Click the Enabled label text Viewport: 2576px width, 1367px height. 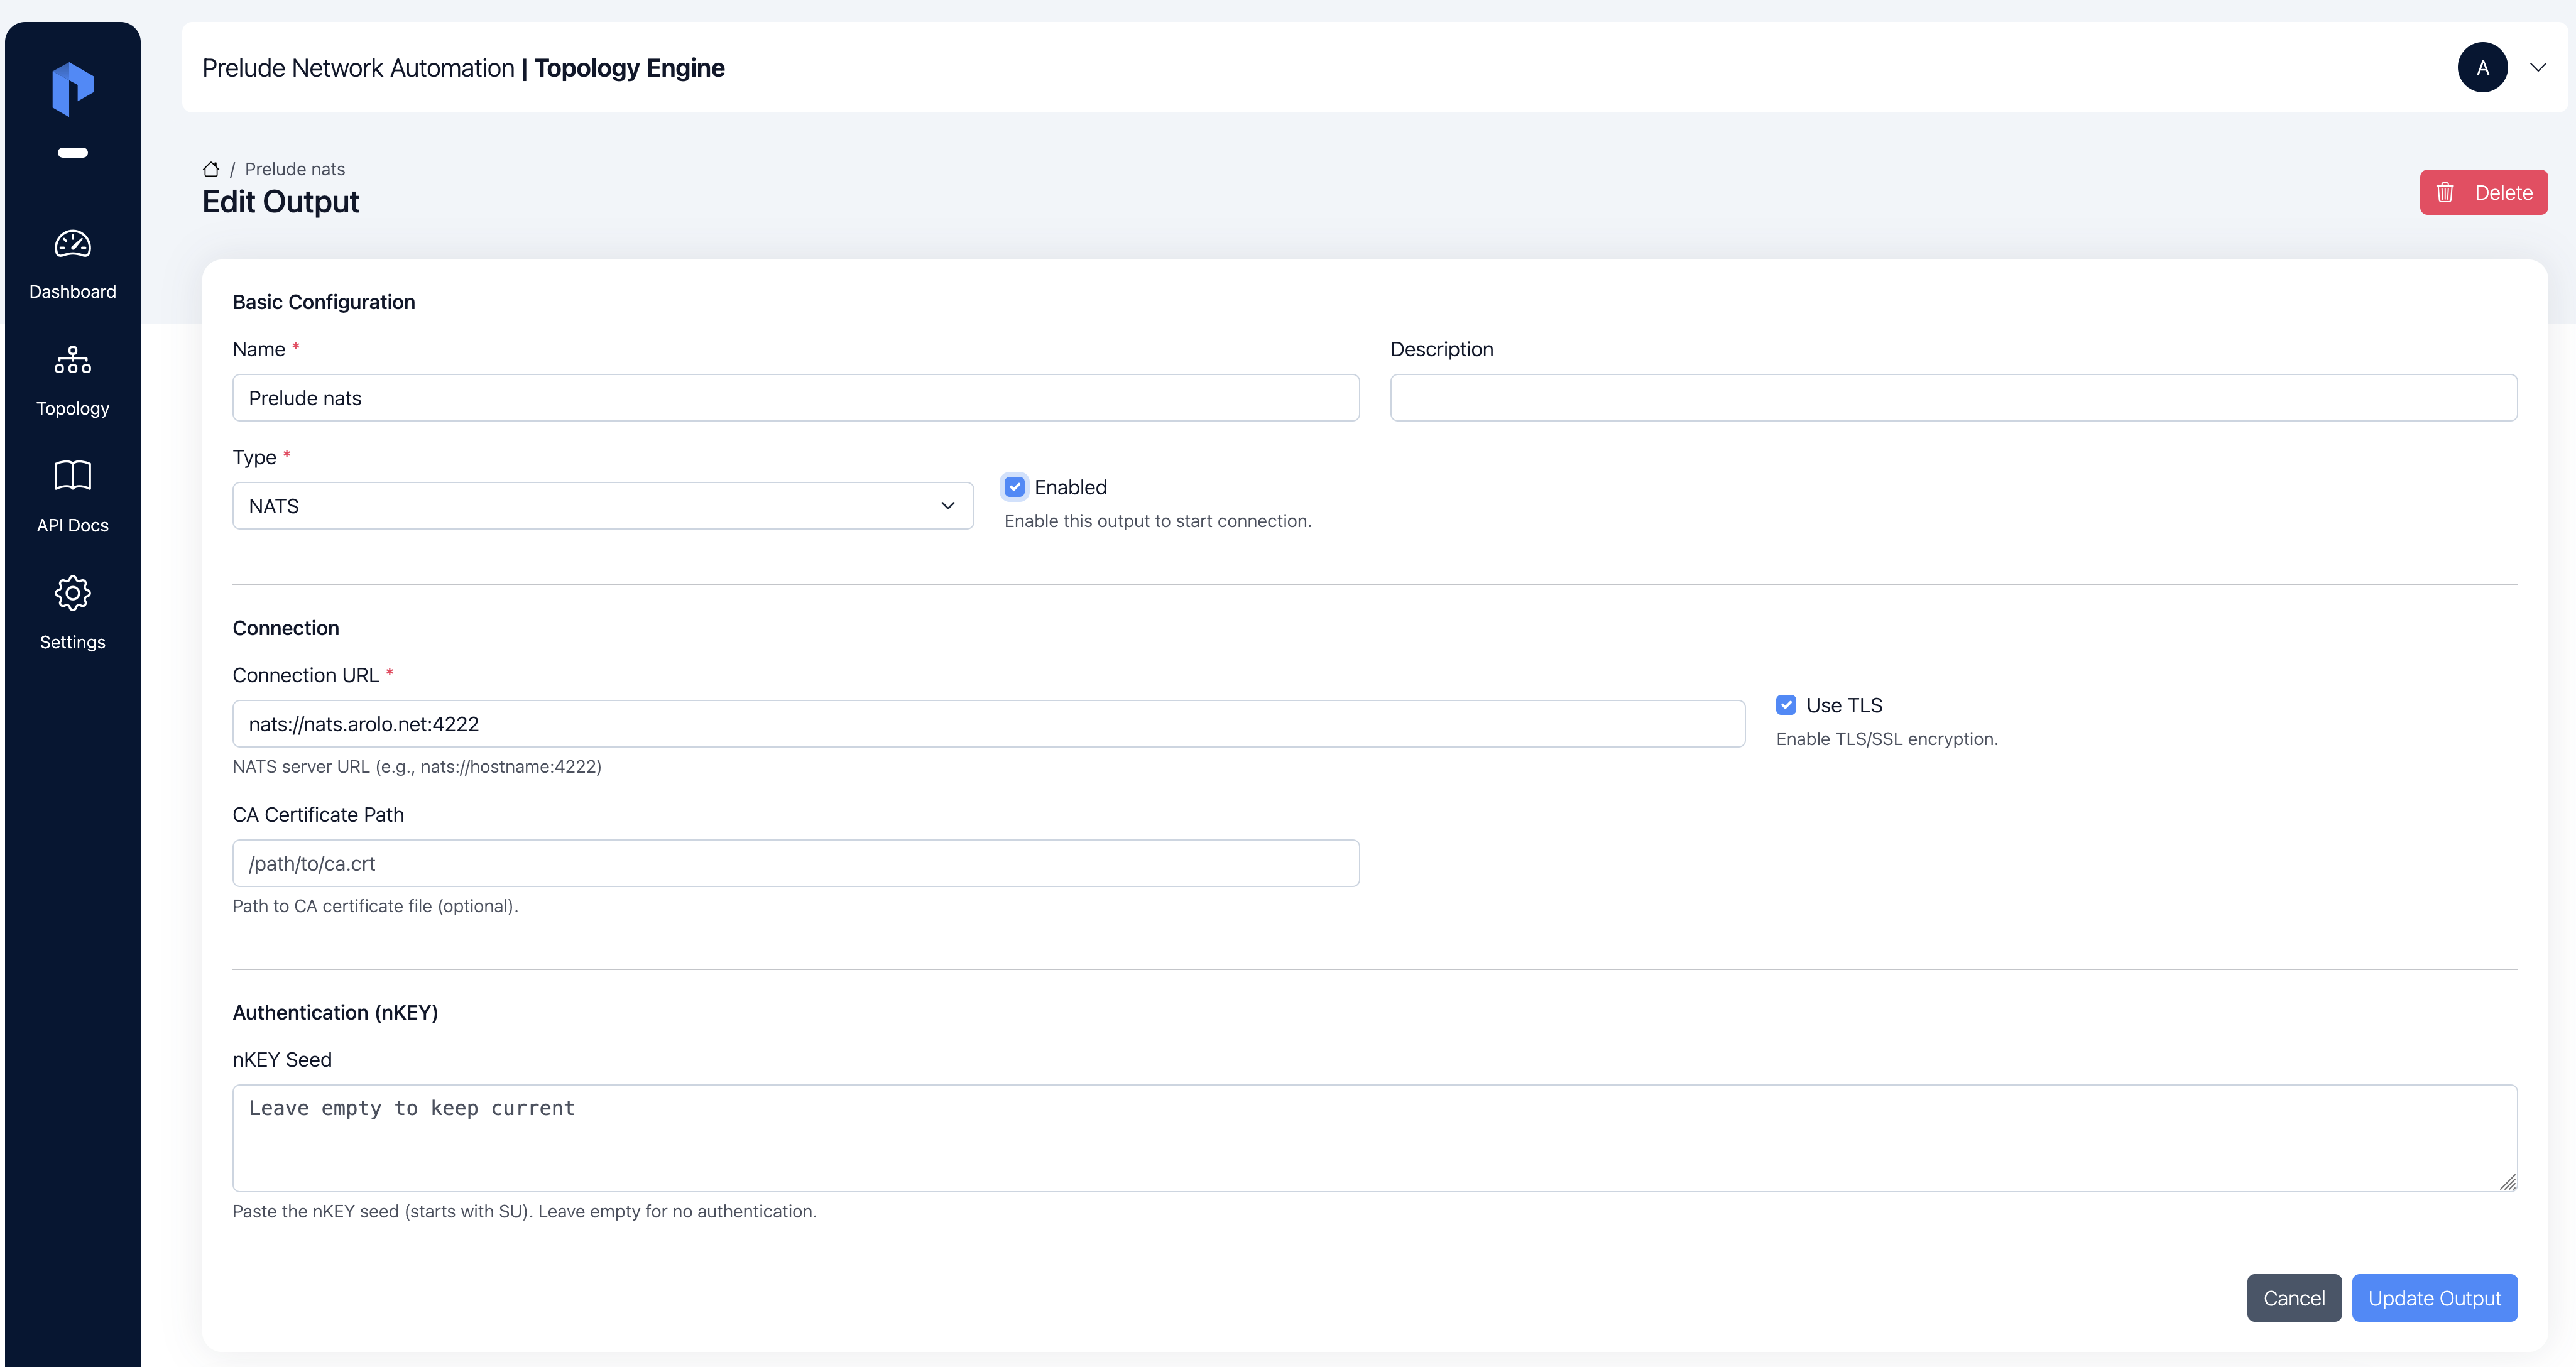1070,487
